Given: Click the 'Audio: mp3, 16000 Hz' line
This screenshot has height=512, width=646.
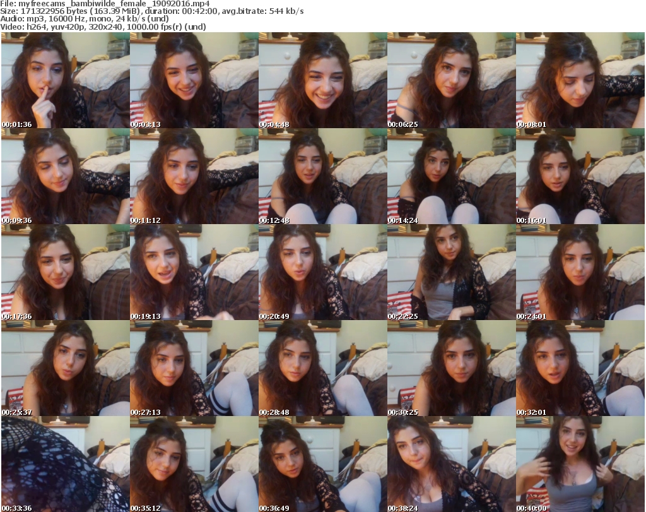Looking at the screenshot, I should (x=85, y=18).
